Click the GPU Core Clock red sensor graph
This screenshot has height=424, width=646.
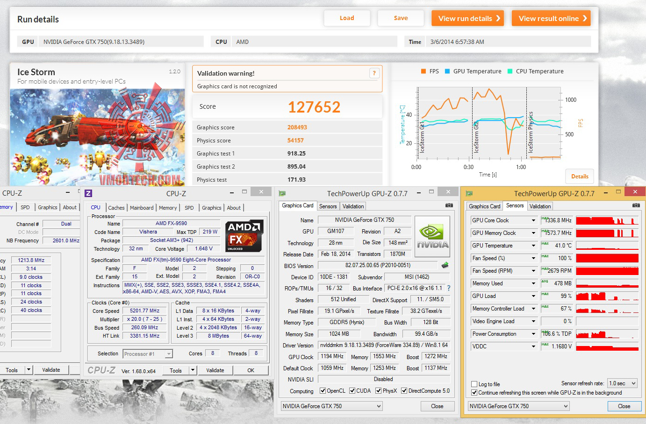click(607, 220)
